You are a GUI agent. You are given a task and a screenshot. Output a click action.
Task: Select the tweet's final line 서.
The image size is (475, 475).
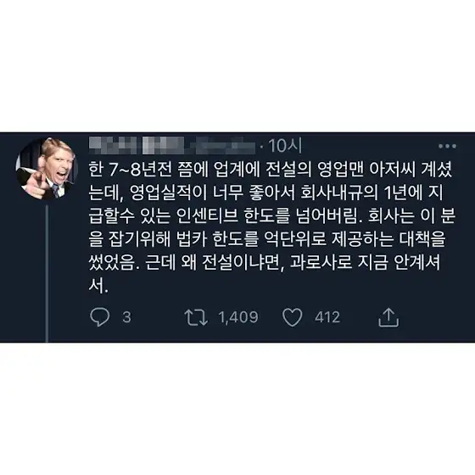[x=98, y=285]
